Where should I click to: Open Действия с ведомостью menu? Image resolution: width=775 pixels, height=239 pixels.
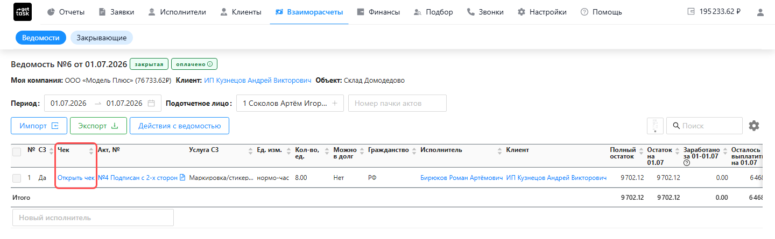coord(179,126)
